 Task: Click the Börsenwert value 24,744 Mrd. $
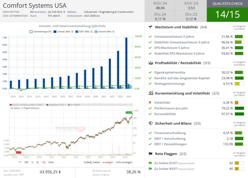(x=56, y=12)
